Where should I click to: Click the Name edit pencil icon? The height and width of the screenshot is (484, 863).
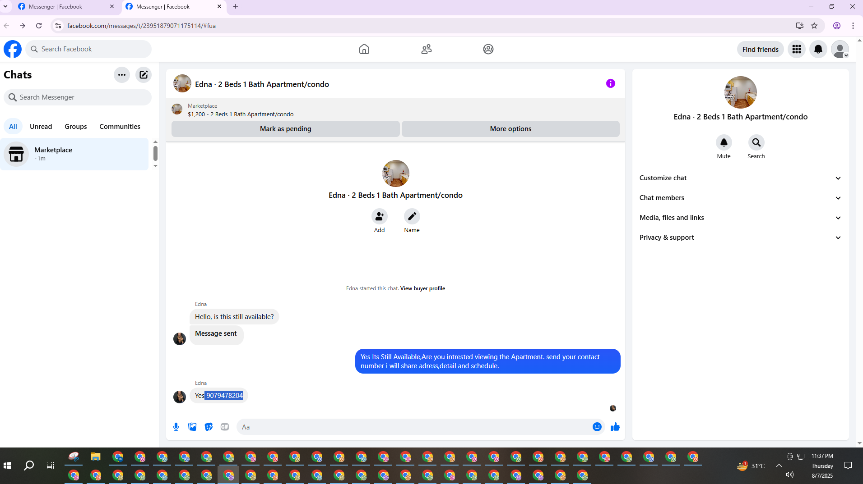pyautogui.click(x=412, y=216)
